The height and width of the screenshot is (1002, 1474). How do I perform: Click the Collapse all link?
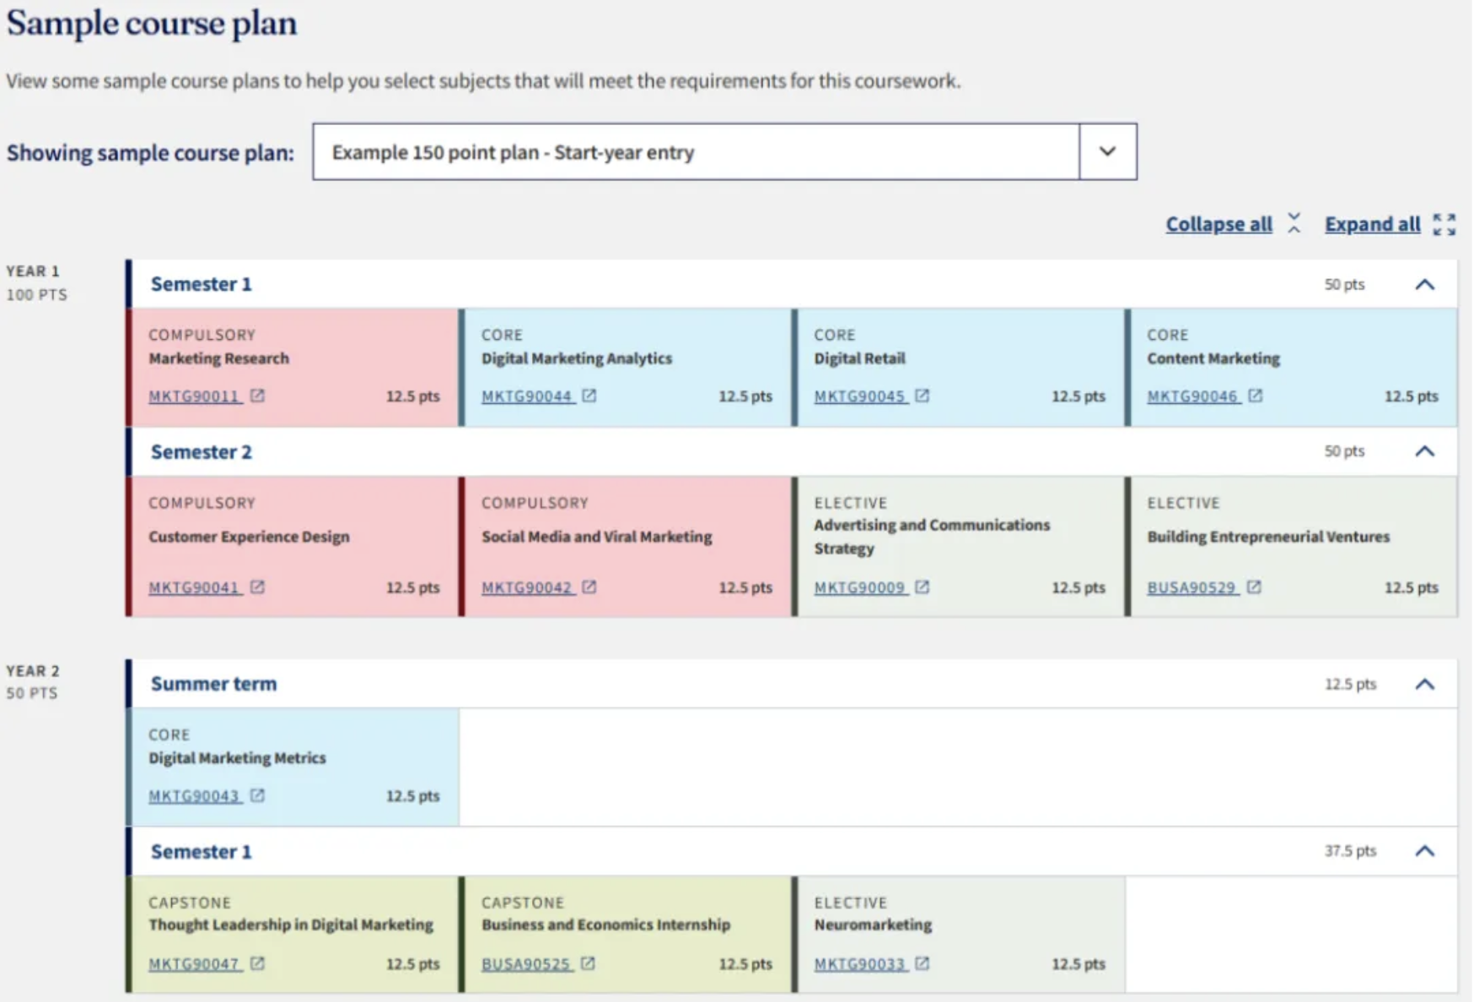[x=1218, y=224]
